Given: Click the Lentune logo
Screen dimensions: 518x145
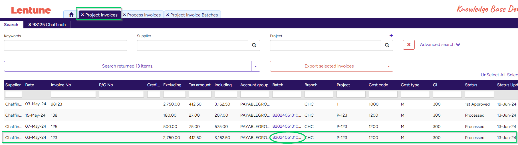Looking at the screenshot, I should 31,10.
